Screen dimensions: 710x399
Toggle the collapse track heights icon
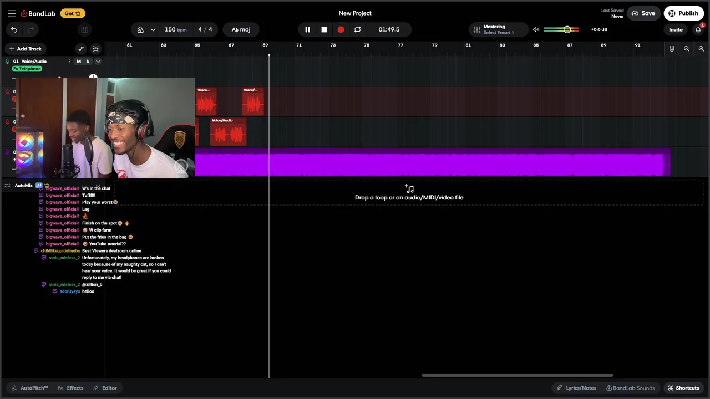[96, 49]
